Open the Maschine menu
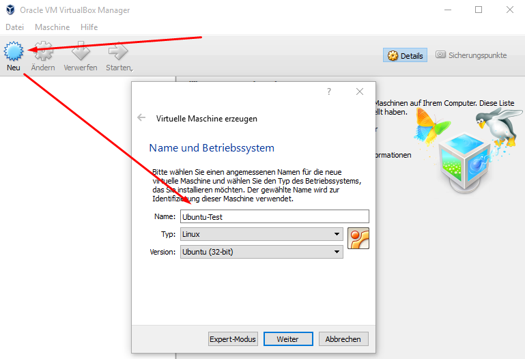This screenshot has height=359, width=525. click(52, 27)
